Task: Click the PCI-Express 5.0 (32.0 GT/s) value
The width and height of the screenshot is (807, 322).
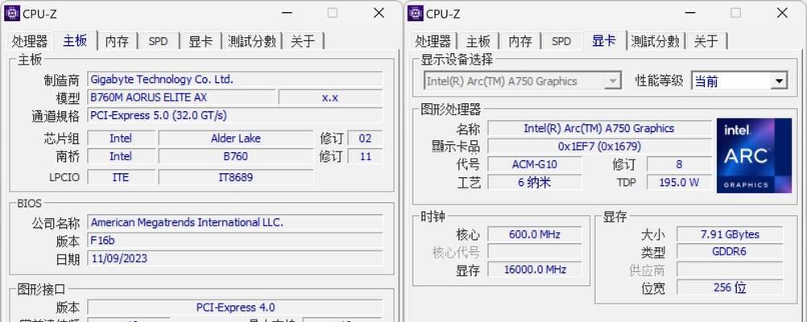Action: [x=234, y=115]
